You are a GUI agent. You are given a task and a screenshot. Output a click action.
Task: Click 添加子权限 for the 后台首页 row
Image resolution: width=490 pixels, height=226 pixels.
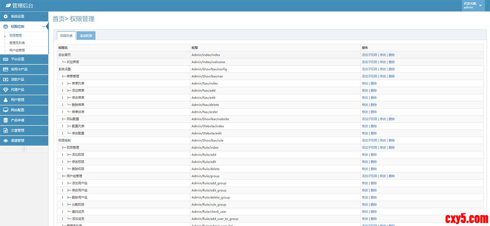click(369, 55)
